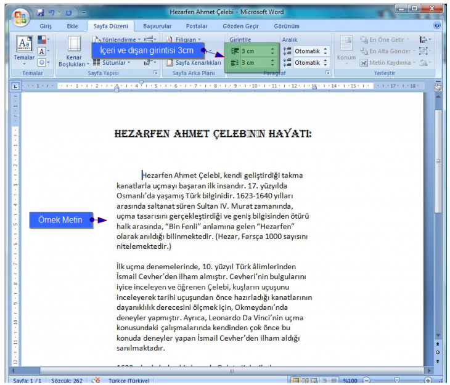
Task: Open the Sütunlar columns dropdown
Action: [112, 63]
